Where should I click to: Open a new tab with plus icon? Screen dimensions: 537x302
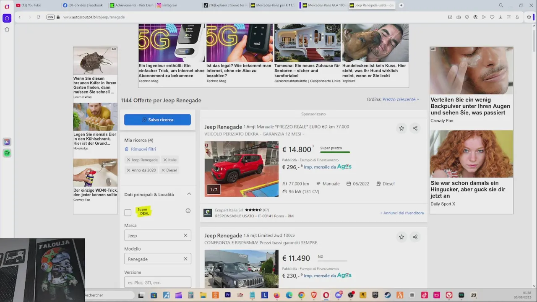(x=401, y=5)
